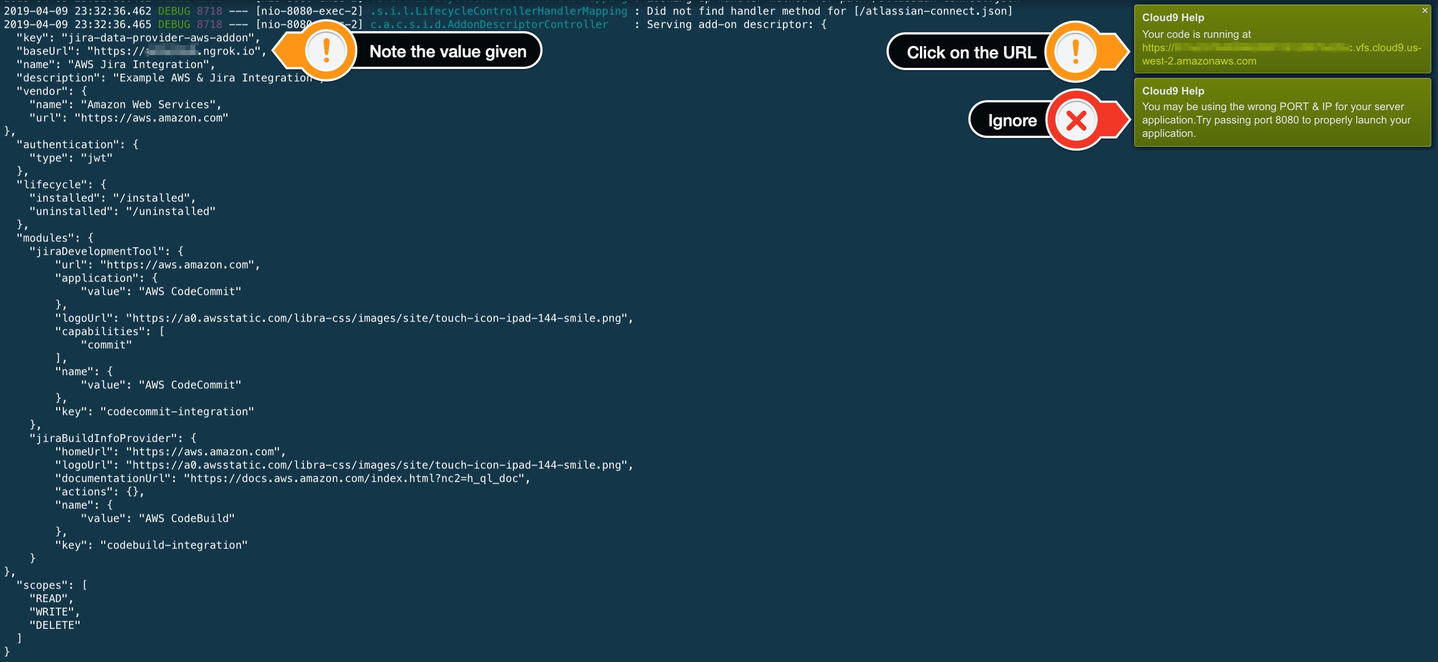The height and width of the screenshot is (662, 1438).
Task: Click the "jiraBuildInfoProvider": { line
Action: (x=113, y=438)
